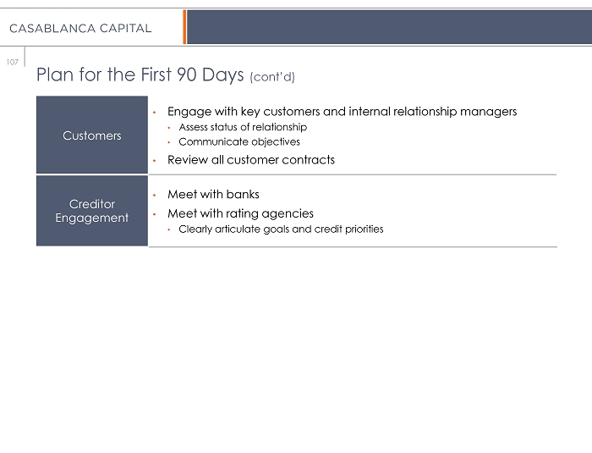Viewport: 592px width, 453px height.
Task: Click "Meet with rating agencies" text
Action: [240, 213]
